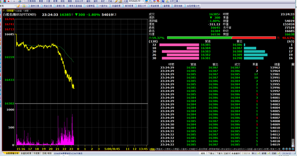Click the 帳務 button in status bar

point(203,154)
